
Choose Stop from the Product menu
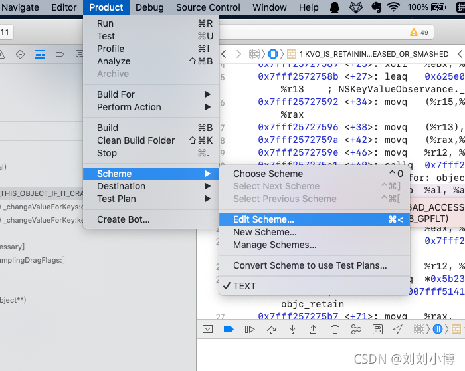(151, 153)
